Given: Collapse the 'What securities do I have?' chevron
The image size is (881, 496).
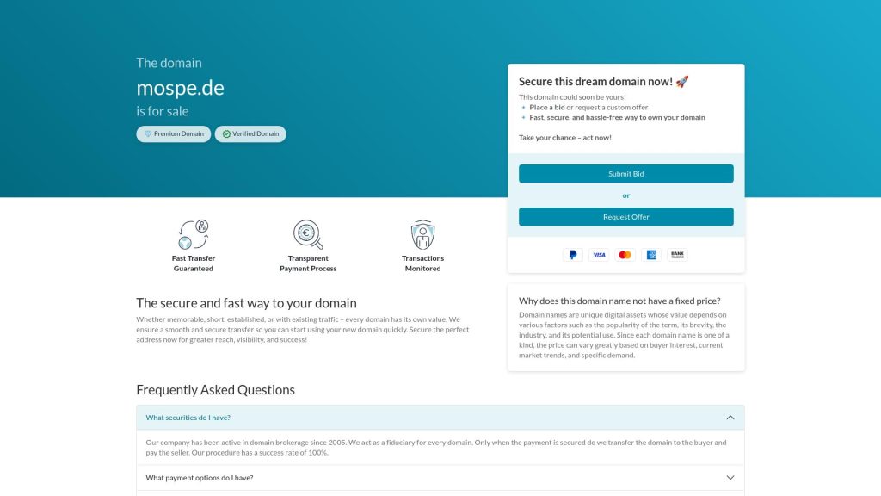Looking at the screenshot, I should 730,418.
